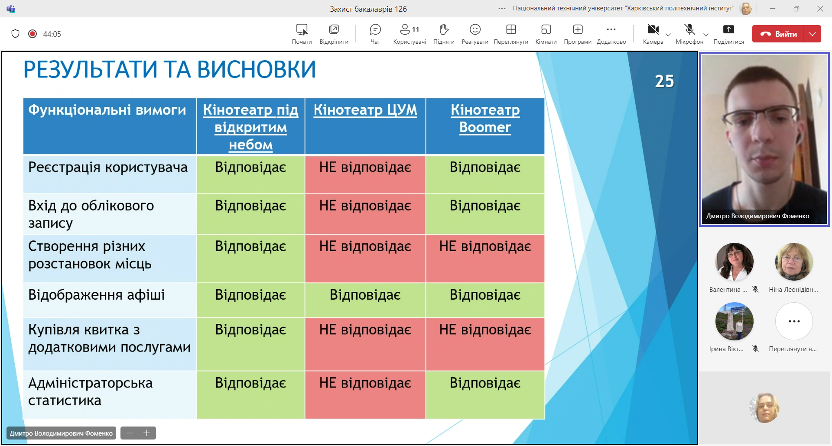Screen dimensions: 832x446
Task: Show the Користувачі participants list
Action: 409,34
